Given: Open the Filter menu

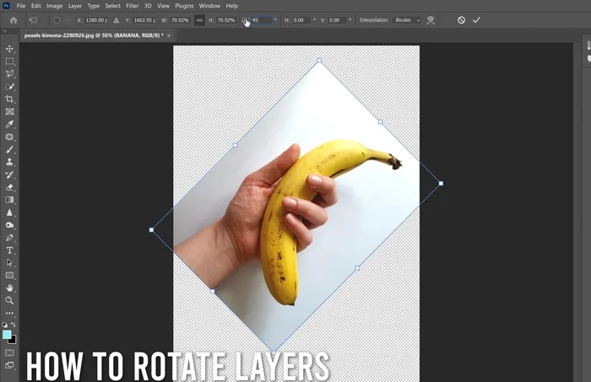Looking at the screenshot, I should click(x=133, y=6).
